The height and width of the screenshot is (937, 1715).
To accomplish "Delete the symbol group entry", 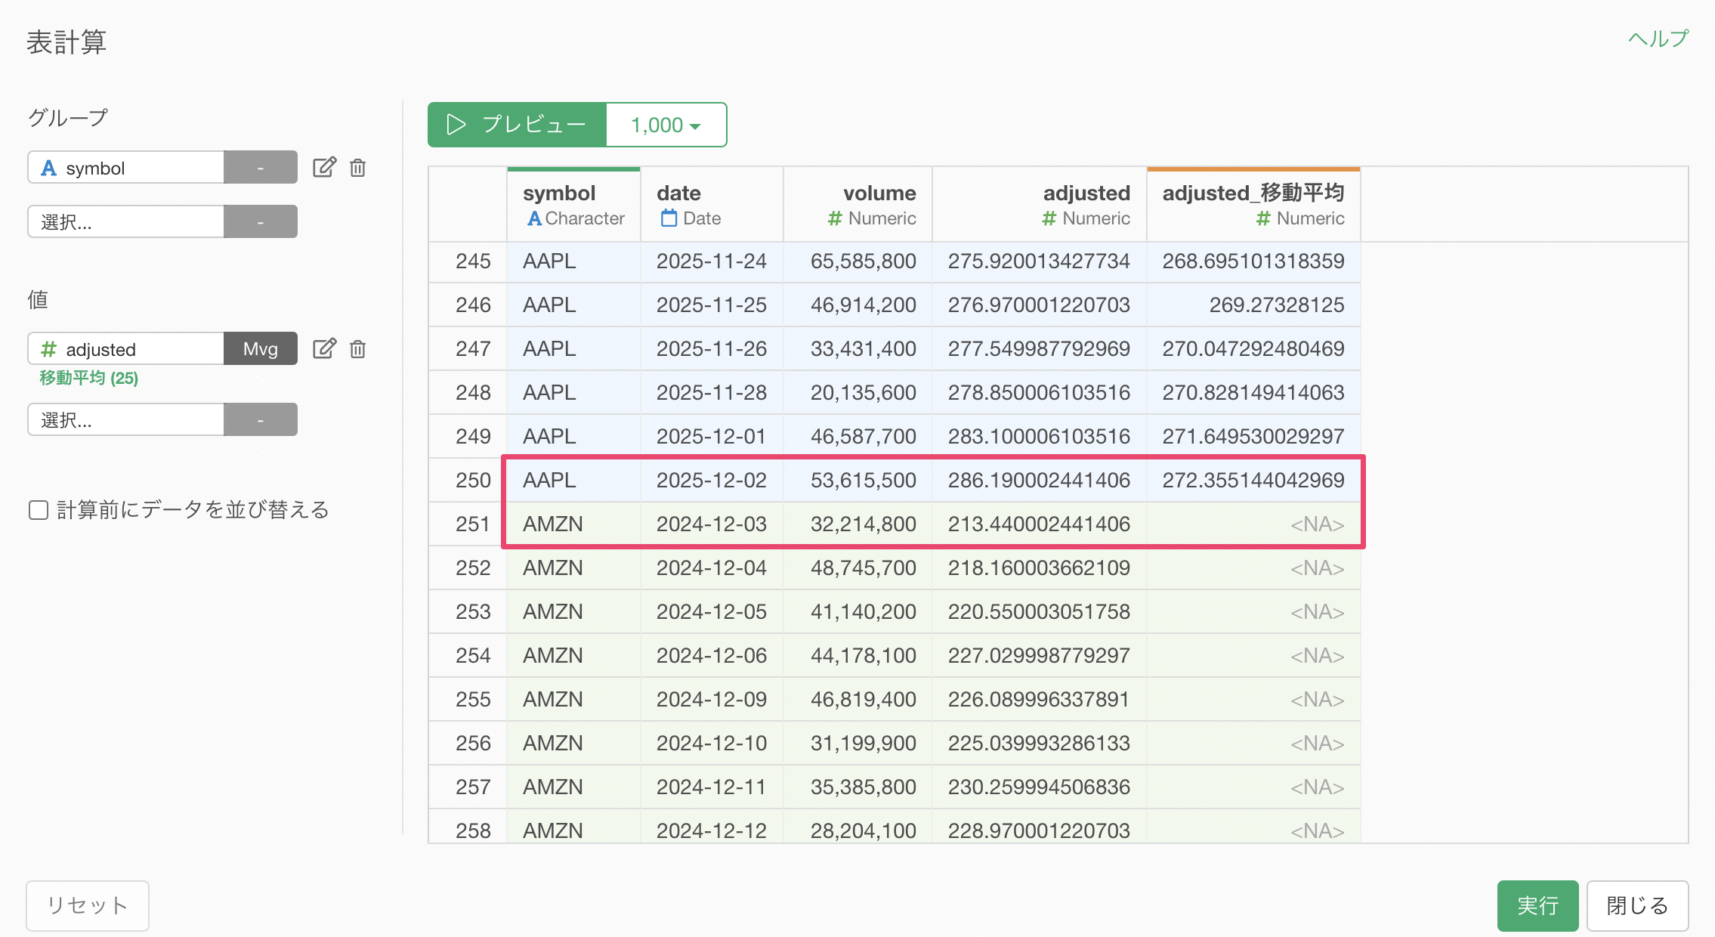I will pyautogui.click(x=358, y=167).
